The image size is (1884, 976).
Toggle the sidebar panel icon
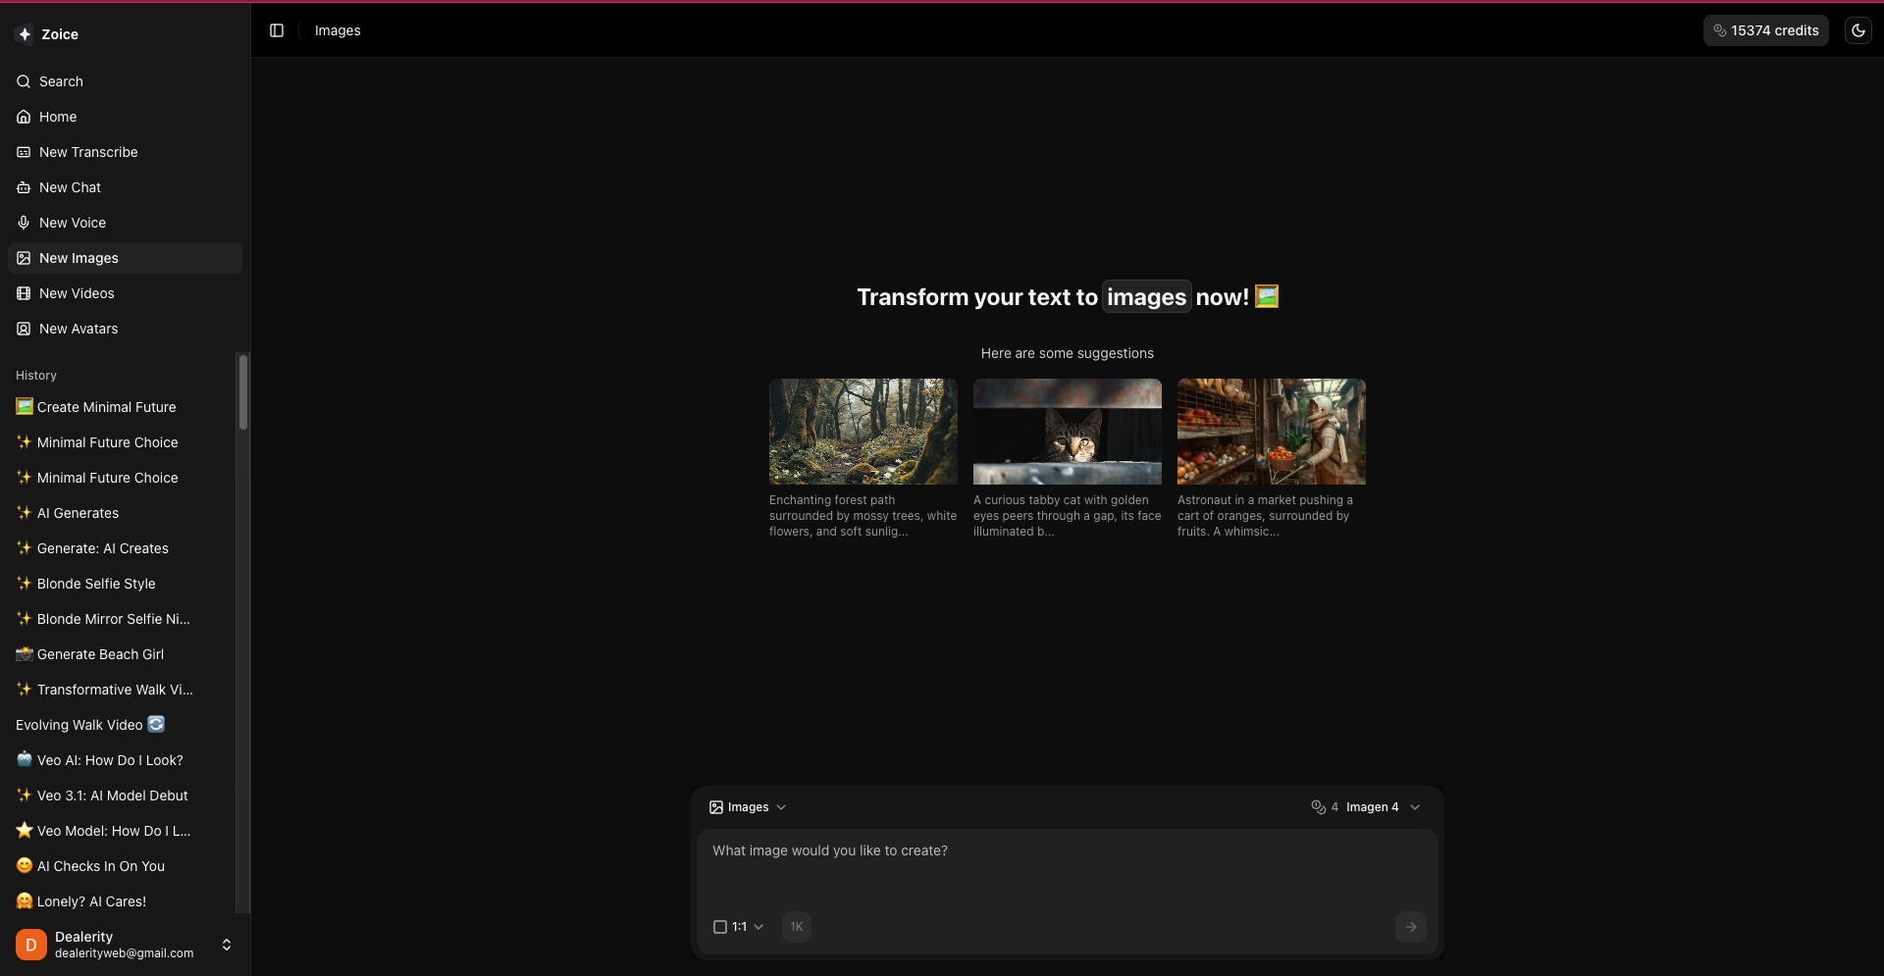coord(277,30)
